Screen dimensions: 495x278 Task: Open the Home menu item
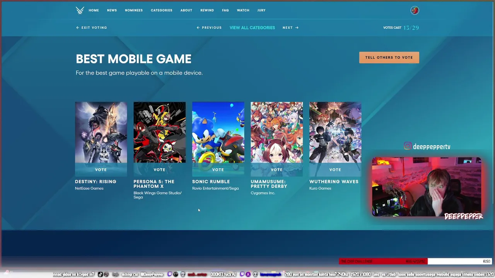tap(94, 10)
